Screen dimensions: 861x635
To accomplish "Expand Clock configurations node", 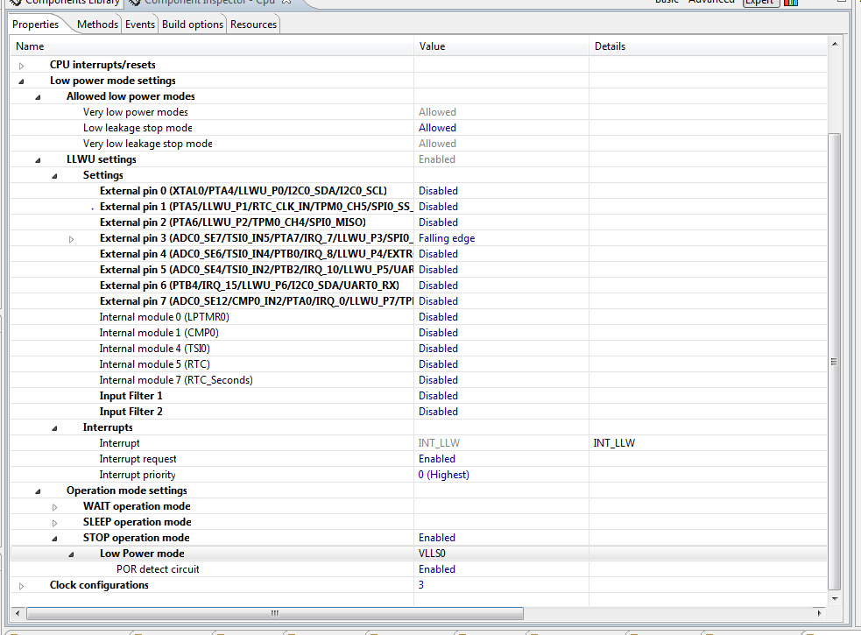I will click(21, 586).
